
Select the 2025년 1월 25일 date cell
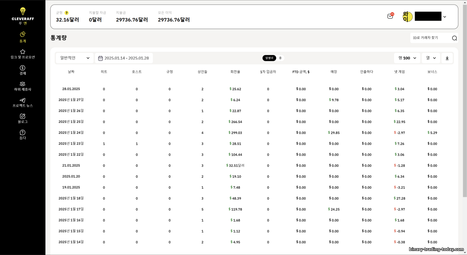(x=71, y=122)
